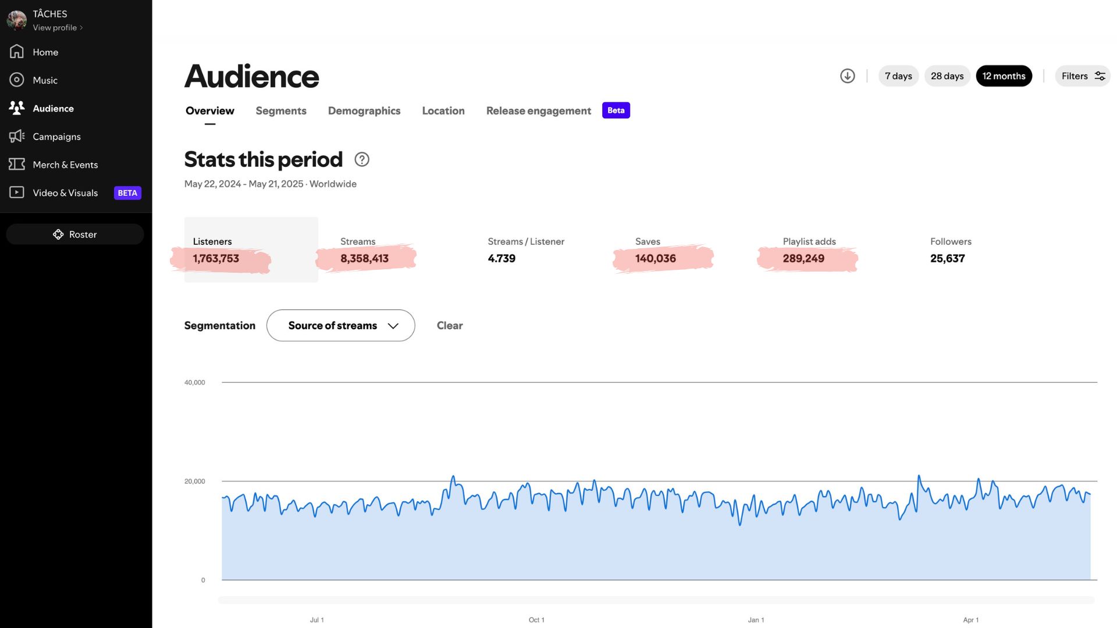Click the Roster diamond icon

[58, 234]
